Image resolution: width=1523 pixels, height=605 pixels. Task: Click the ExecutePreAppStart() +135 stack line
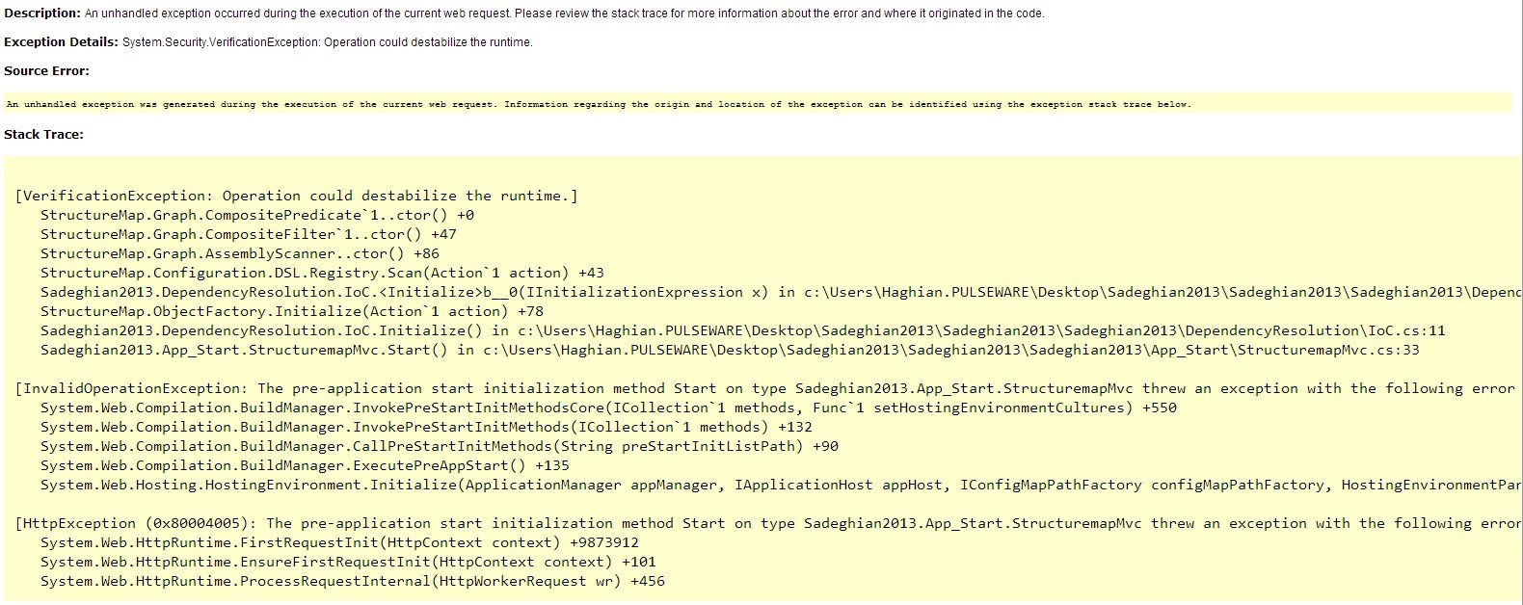pos(305,465)
